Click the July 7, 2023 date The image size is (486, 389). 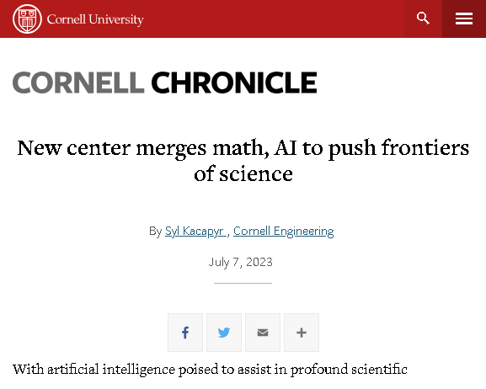pos(241,262)
